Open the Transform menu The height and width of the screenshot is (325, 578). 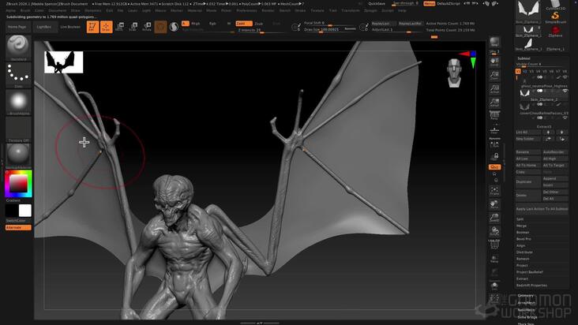pos(350,10)
